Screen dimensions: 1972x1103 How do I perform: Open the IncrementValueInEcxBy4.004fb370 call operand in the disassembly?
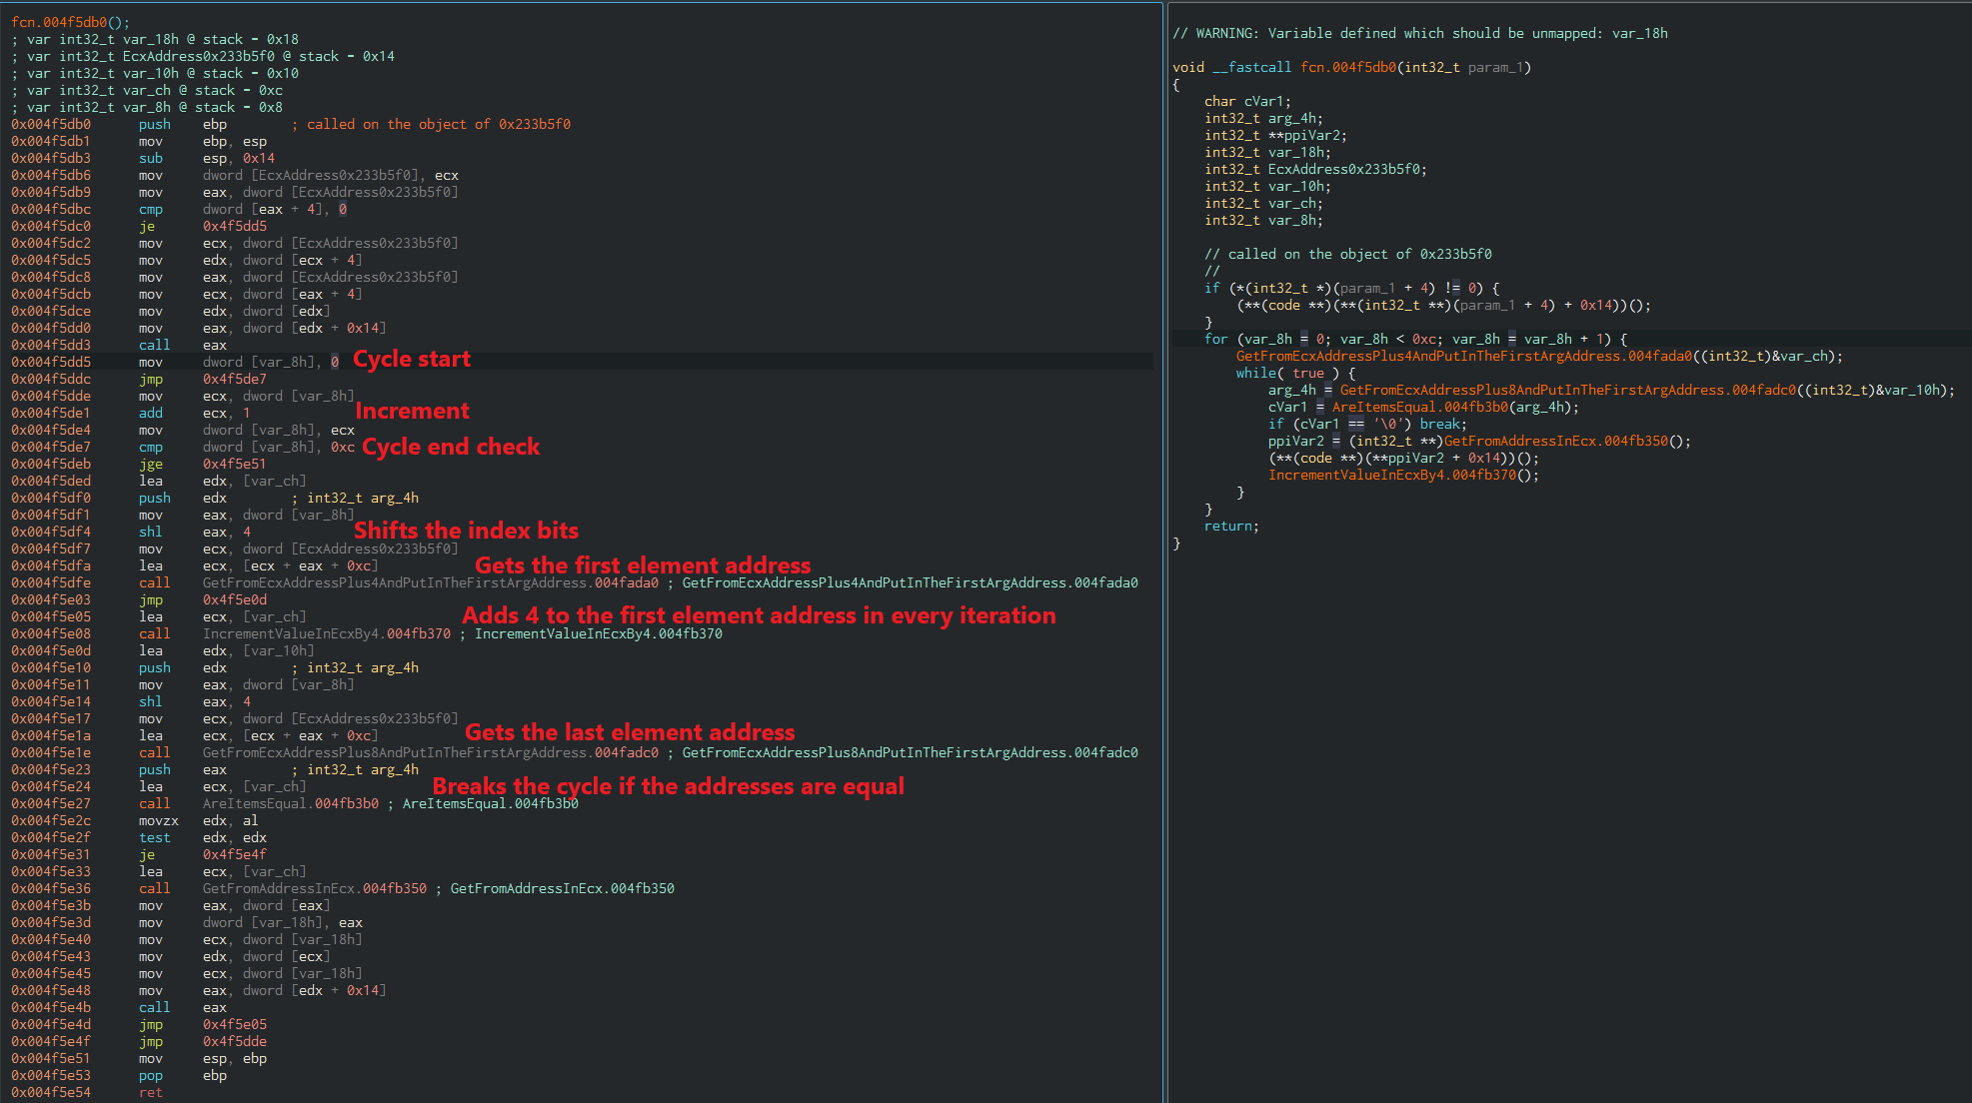[326, 633]
